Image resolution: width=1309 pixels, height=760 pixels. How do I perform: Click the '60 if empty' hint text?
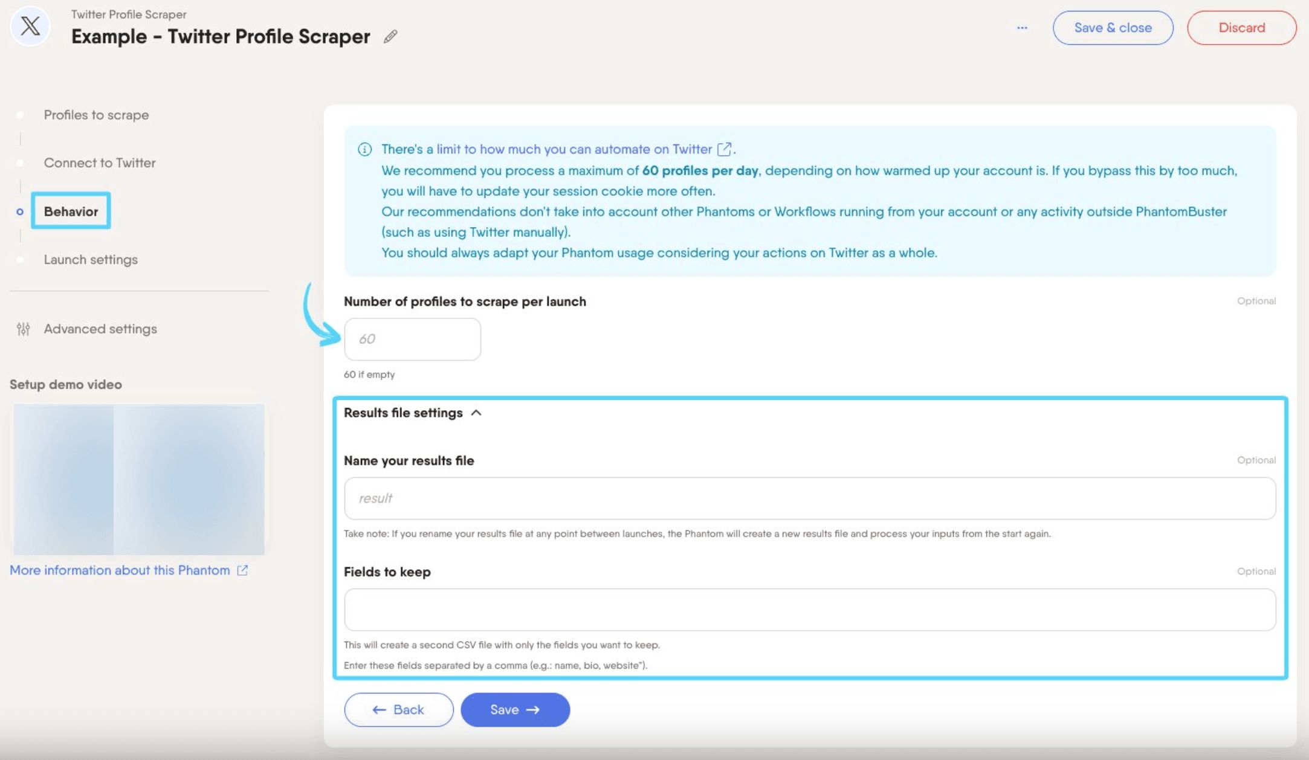[369, 375]
